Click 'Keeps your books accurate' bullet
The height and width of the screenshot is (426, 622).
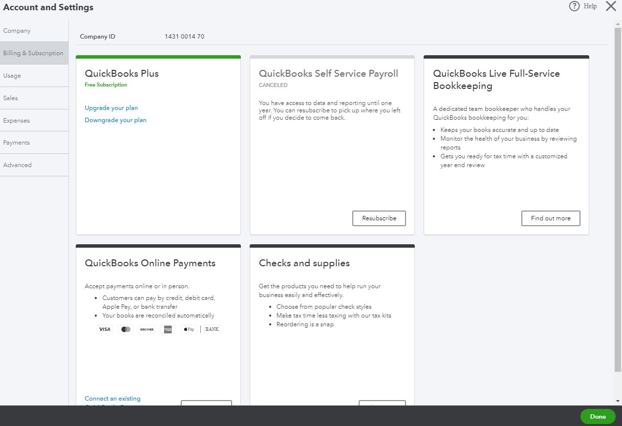point(499,130)
